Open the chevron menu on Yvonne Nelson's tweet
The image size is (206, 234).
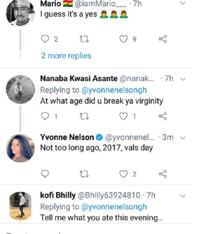click(183, 138)
